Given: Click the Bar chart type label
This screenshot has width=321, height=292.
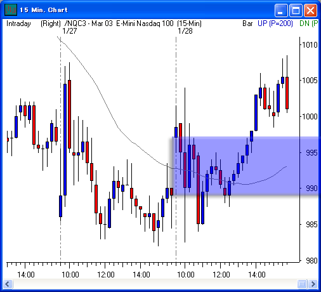Looking at the screenshot, I should (247, 23).
